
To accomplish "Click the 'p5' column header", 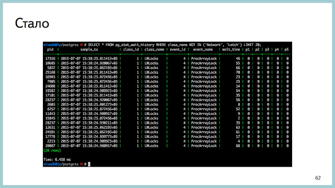I will click(x=286, y=50).
